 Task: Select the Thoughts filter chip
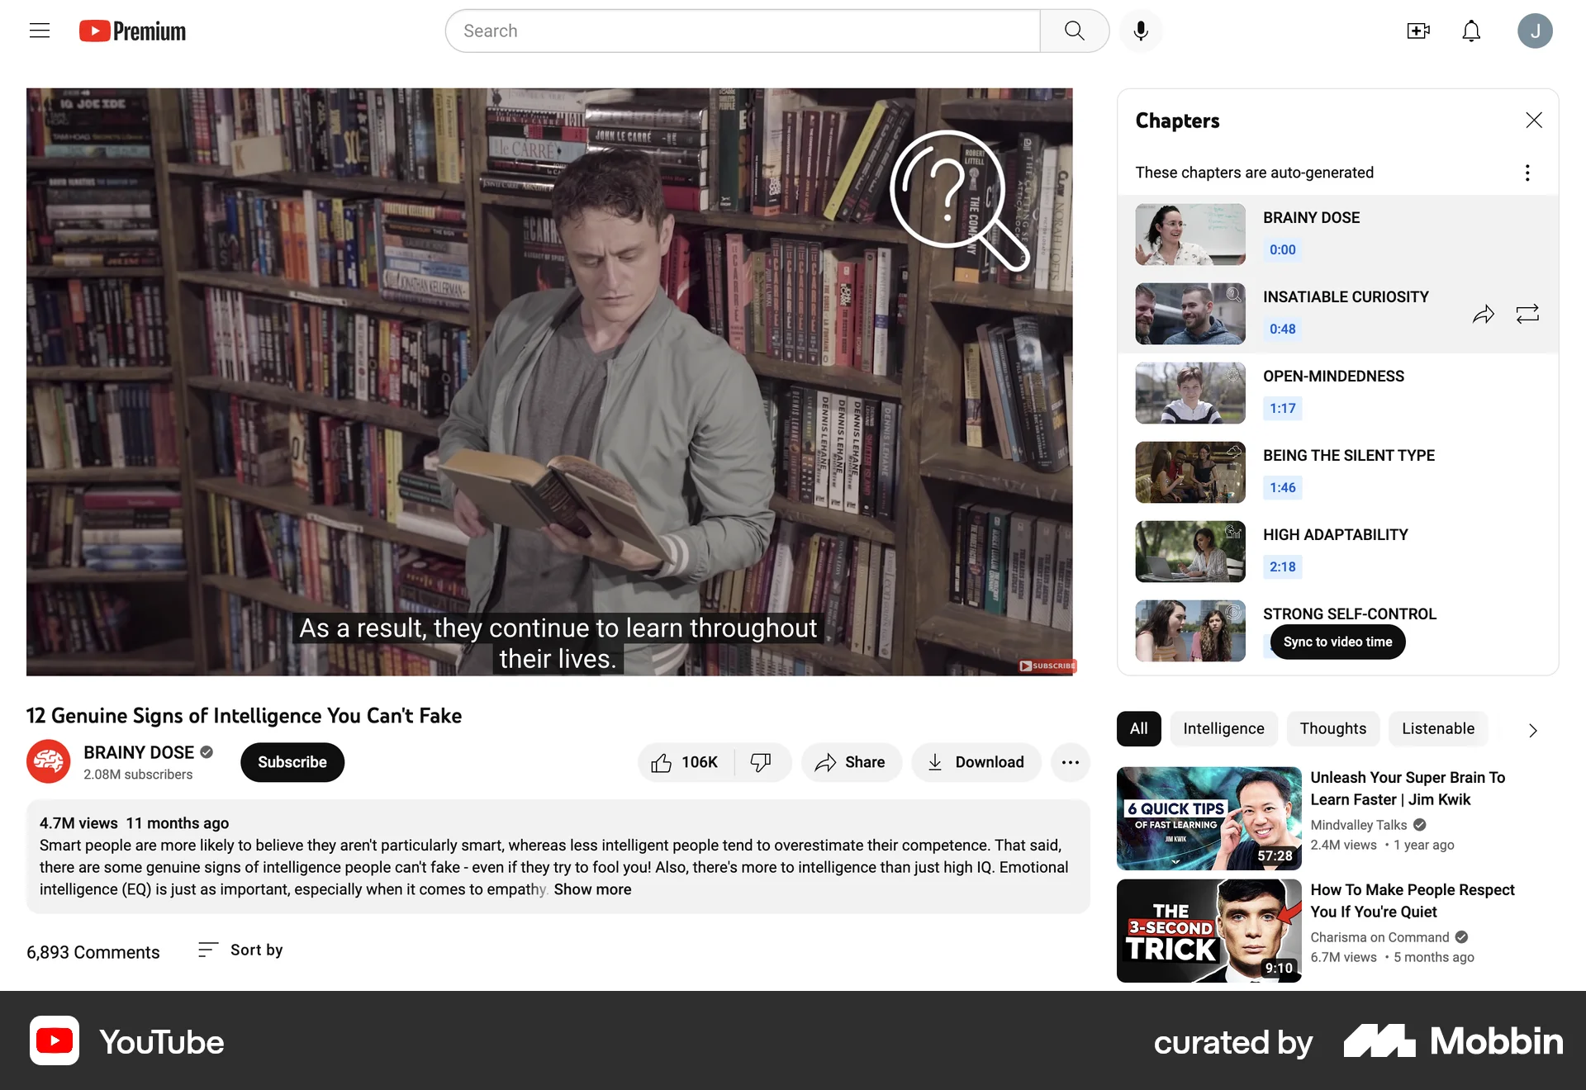1332,728
